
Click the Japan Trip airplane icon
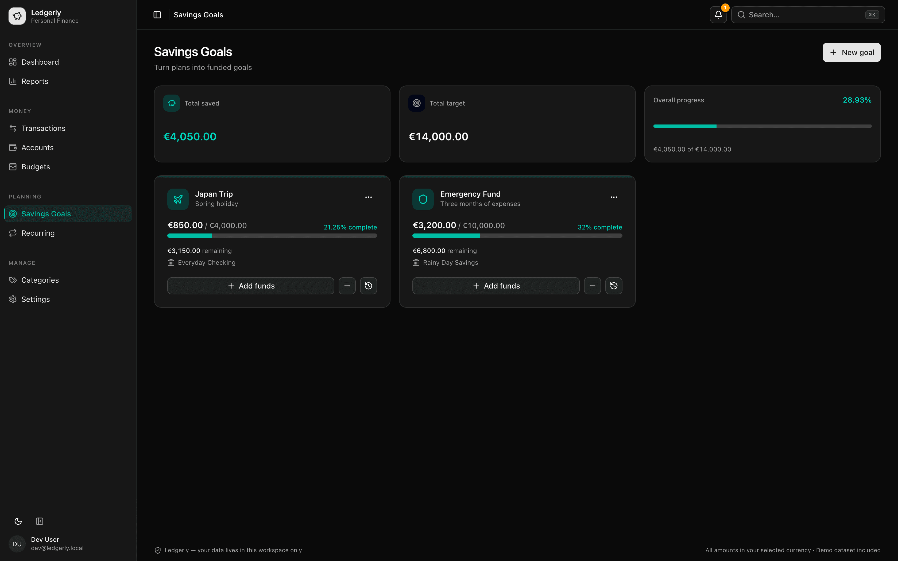(178, 199)
